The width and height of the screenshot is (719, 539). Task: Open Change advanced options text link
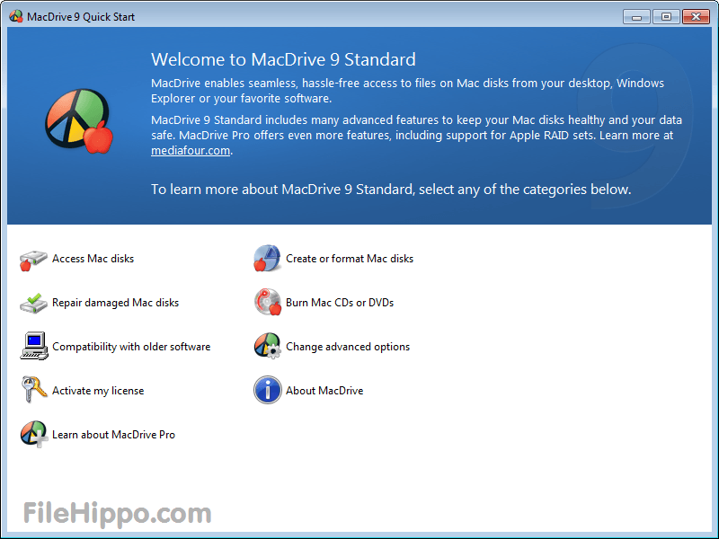point(348,347)
